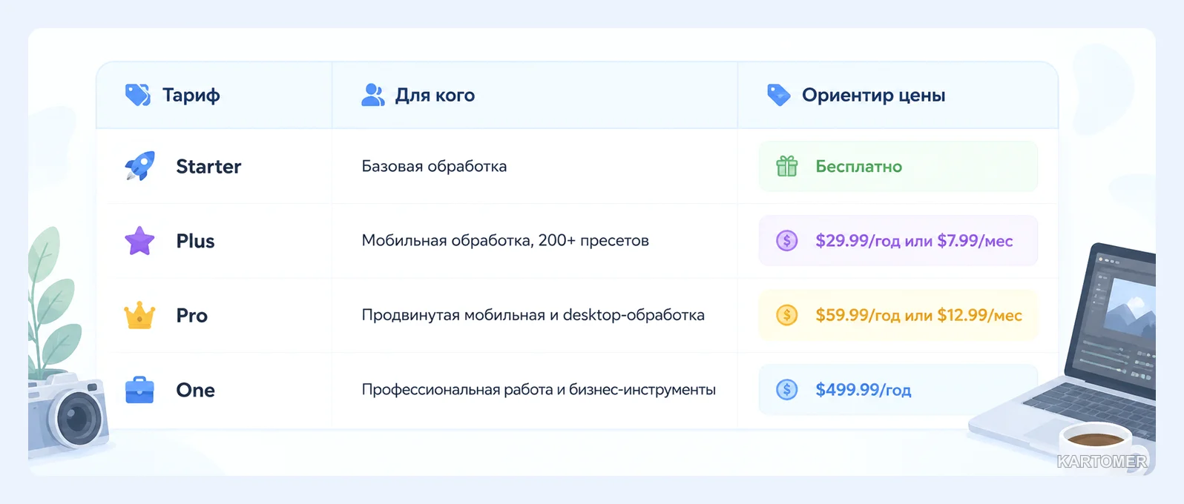Click the rocket icon for Starter

click(x=139, y=166)
